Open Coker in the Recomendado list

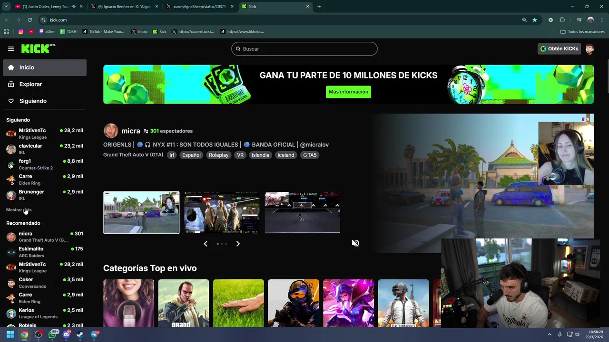[x=45, y=283]
